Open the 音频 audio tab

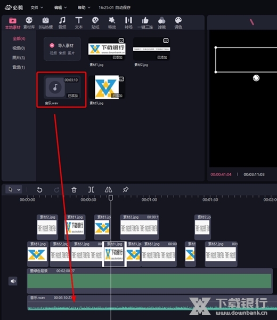point(62,23)
